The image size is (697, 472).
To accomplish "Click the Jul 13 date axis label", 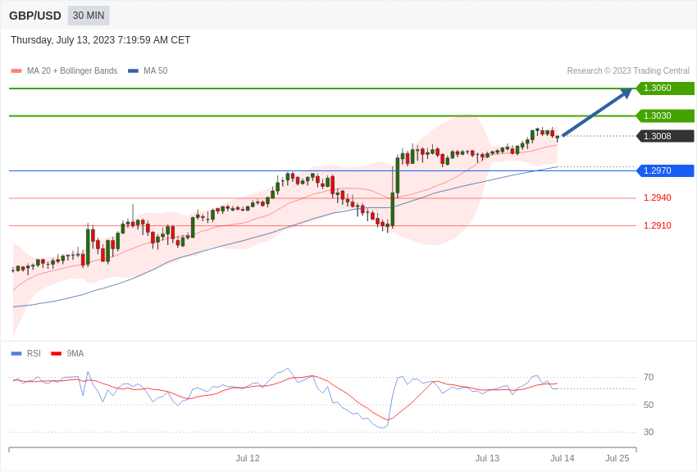I will (x=487, y=458).
